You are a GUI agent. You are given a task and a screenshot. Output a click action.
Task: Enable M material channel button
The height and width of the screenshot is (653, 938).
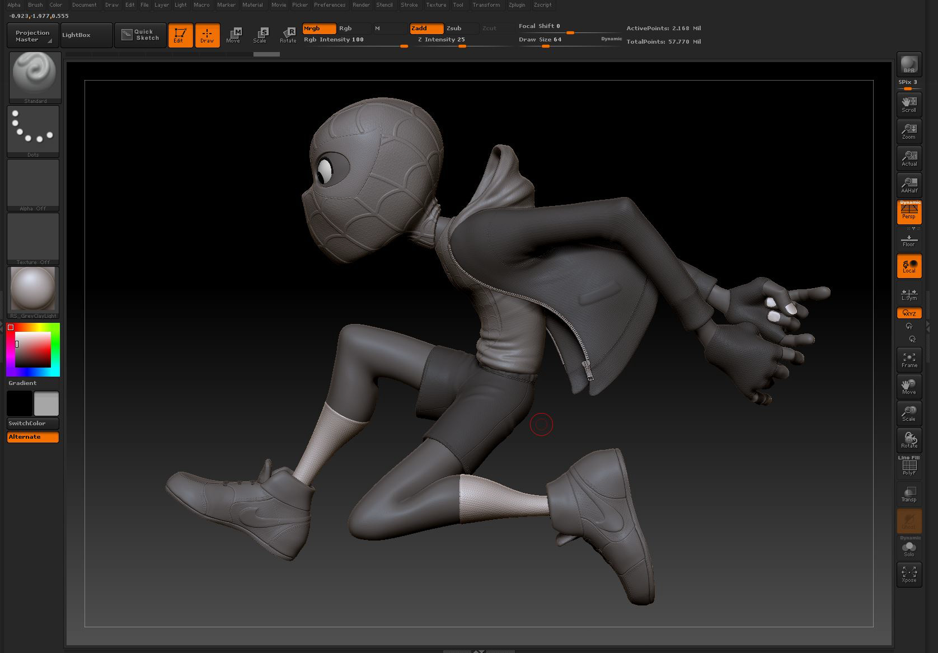pos(390,29)
